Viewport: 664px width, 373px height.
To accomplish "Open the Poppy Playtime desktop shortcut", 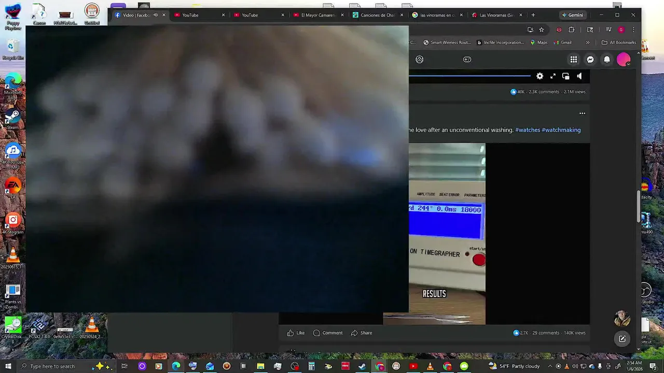I will click(x=13, y=17).
